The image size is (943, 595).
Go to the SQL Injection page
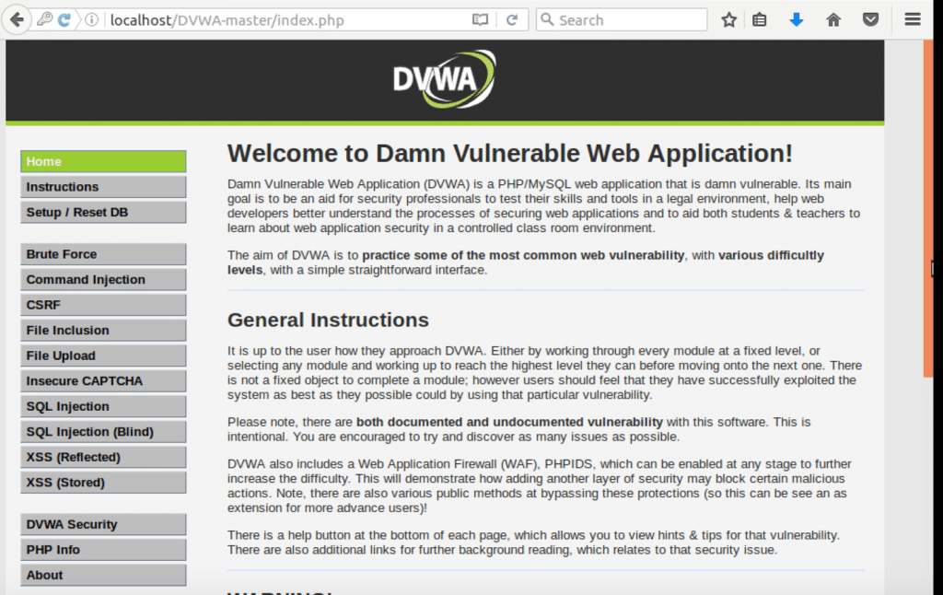click(103, 406)
